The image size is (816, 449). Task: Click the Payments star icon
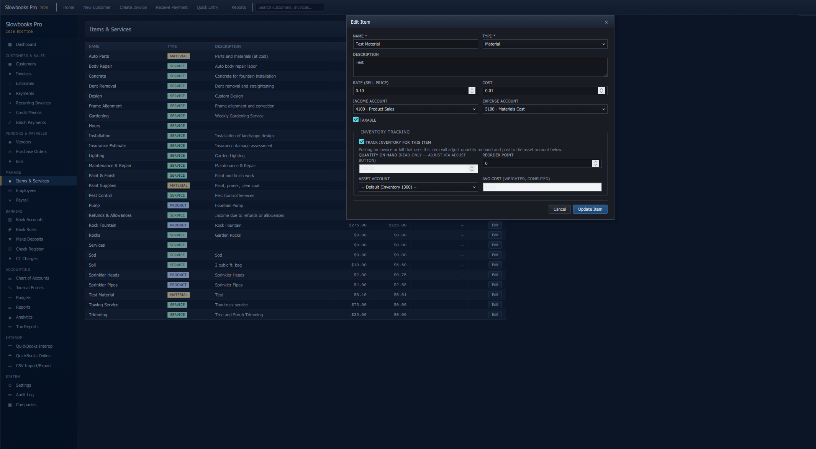click(x=10, y=94)
